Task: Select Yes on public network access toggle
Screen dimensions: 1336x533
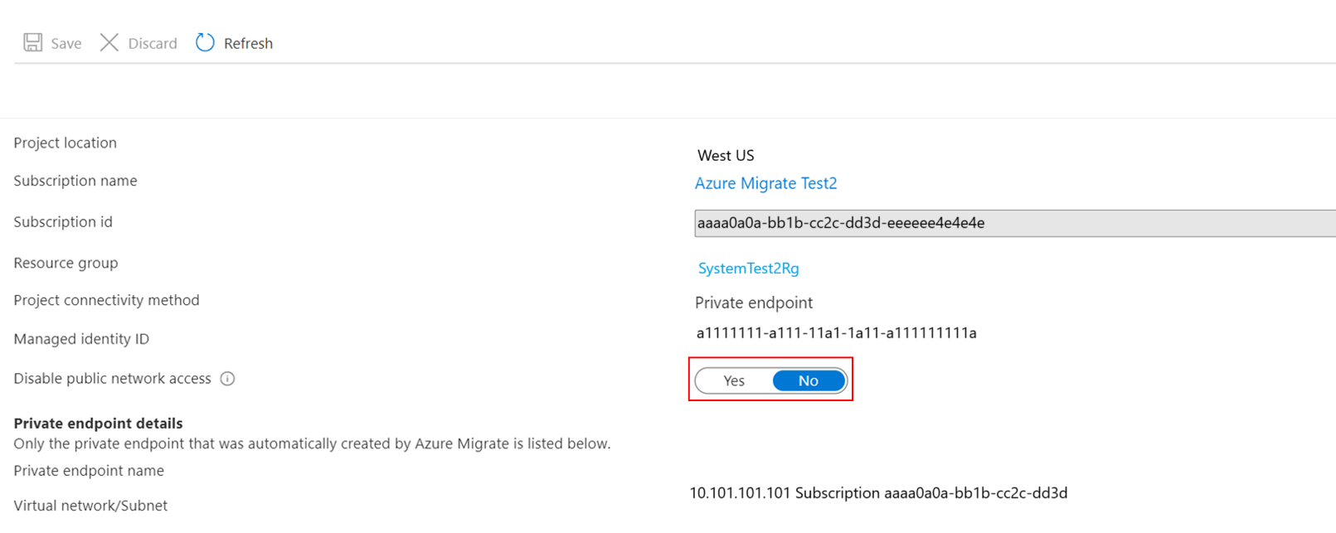Action: pyautogui.click(x=734, y=380)
